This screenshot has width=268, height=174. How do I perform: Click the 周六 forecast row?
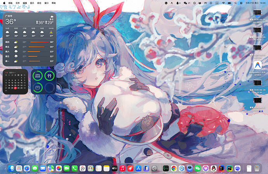pyautogui.click(x=30, y=51)
